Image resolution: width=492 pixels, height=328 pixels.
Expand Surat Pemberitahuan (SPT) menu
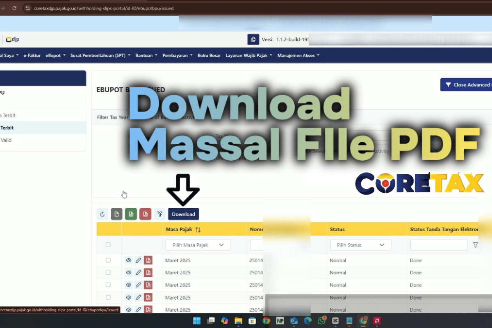tap(100, 55)
